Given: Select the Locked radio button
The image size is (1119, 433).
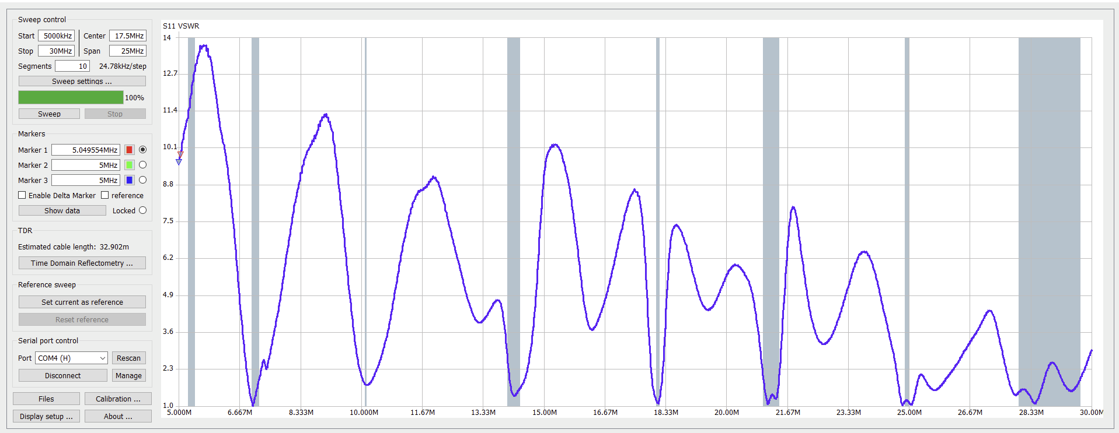Looking at the screenshot, I should click(x=142, y=210).
